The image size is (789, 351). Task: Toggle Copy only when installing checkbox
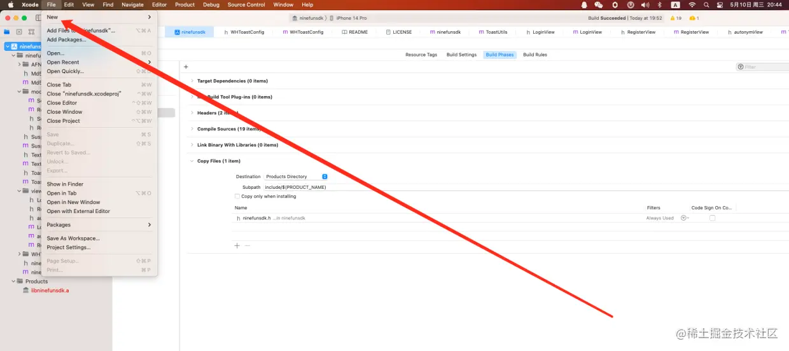click(x=237, y=196)
